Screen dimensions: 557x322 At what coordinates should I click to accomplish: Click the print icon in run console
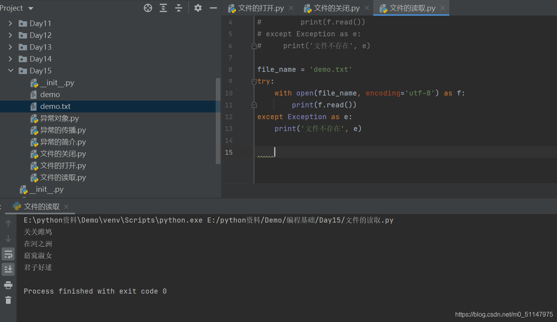[8, 285]
